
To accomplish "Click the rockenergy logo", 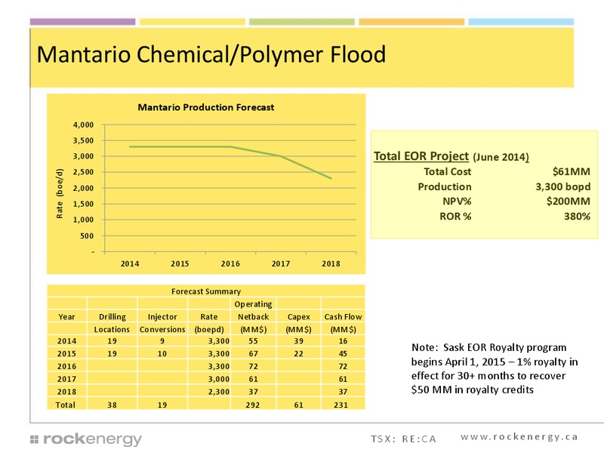I will pyautogui.click(x=86, y=439).
